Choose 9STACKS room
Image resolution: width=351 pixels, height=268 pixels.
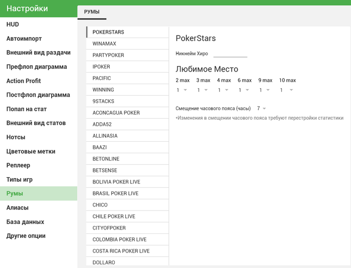click(x=127, y=101)
